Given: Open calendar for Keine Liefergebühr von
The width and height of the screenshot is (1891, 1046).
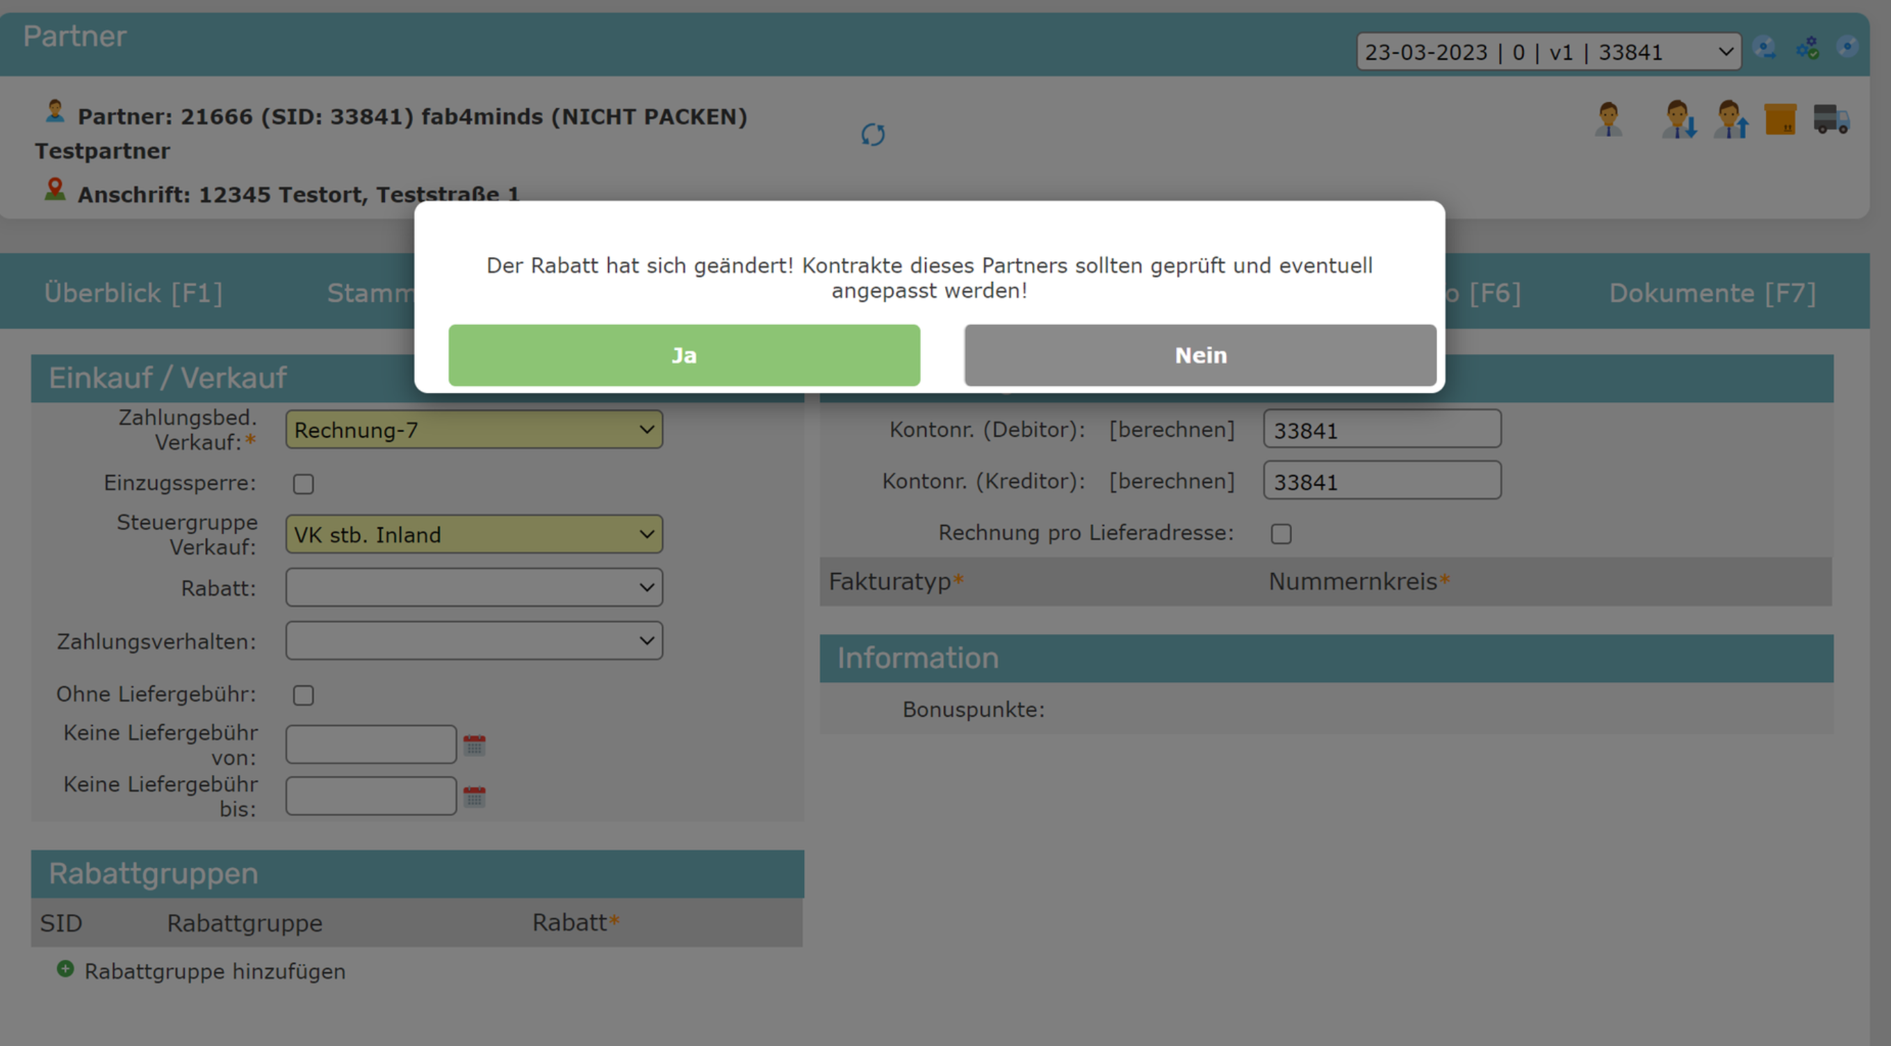Looking at the screenshot, I should pyautogui.click(x=474, y=745).
